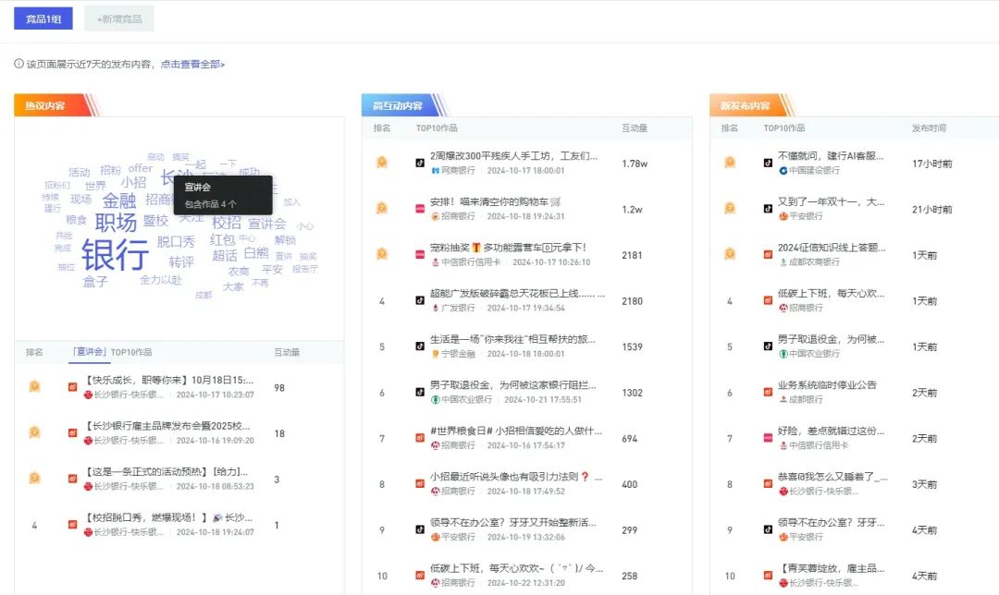Open post 业务系统临时停业公告
The height and width of the screenshot is (595, 999).
pyautogui.click(x=827, y=385)
